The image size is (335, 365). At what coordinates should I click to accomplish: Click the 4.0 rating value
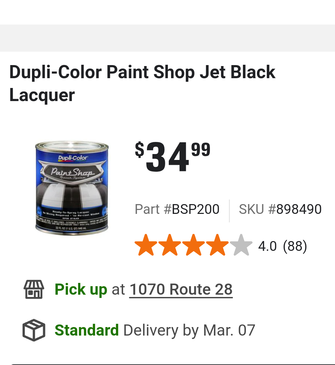click(267, 246)
